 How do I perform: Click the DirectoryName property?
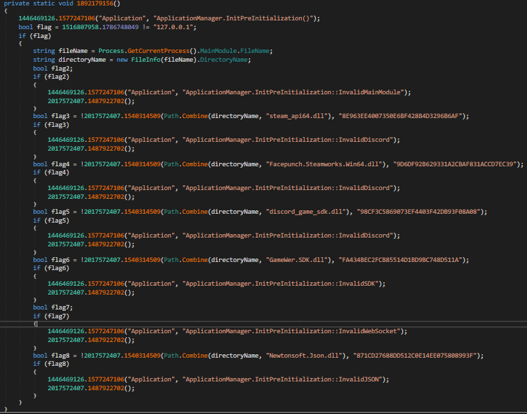click(224, 60)
